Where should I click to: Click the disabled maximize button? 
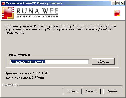click(118, 3)
